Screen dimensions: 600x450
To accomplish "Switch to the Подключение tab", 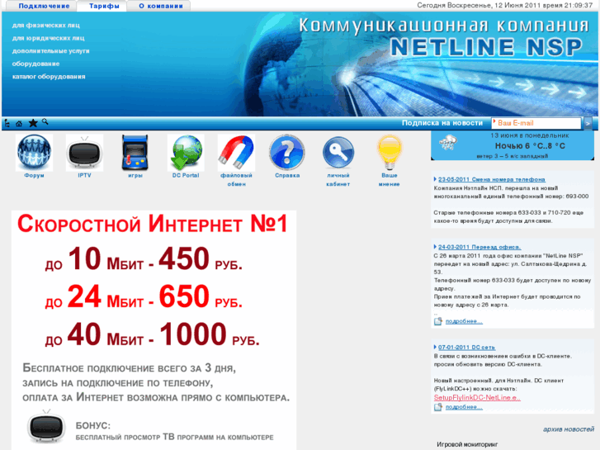I will click(44, 6).
